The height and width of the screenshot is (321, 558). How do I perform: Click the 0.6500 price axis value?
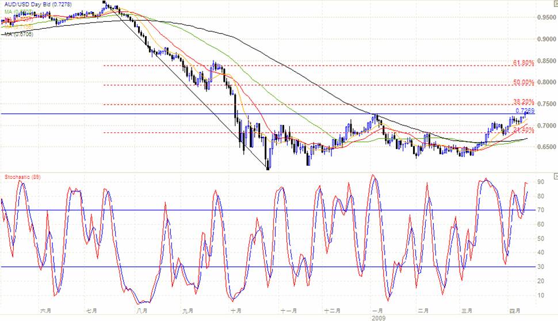(547, 147)
